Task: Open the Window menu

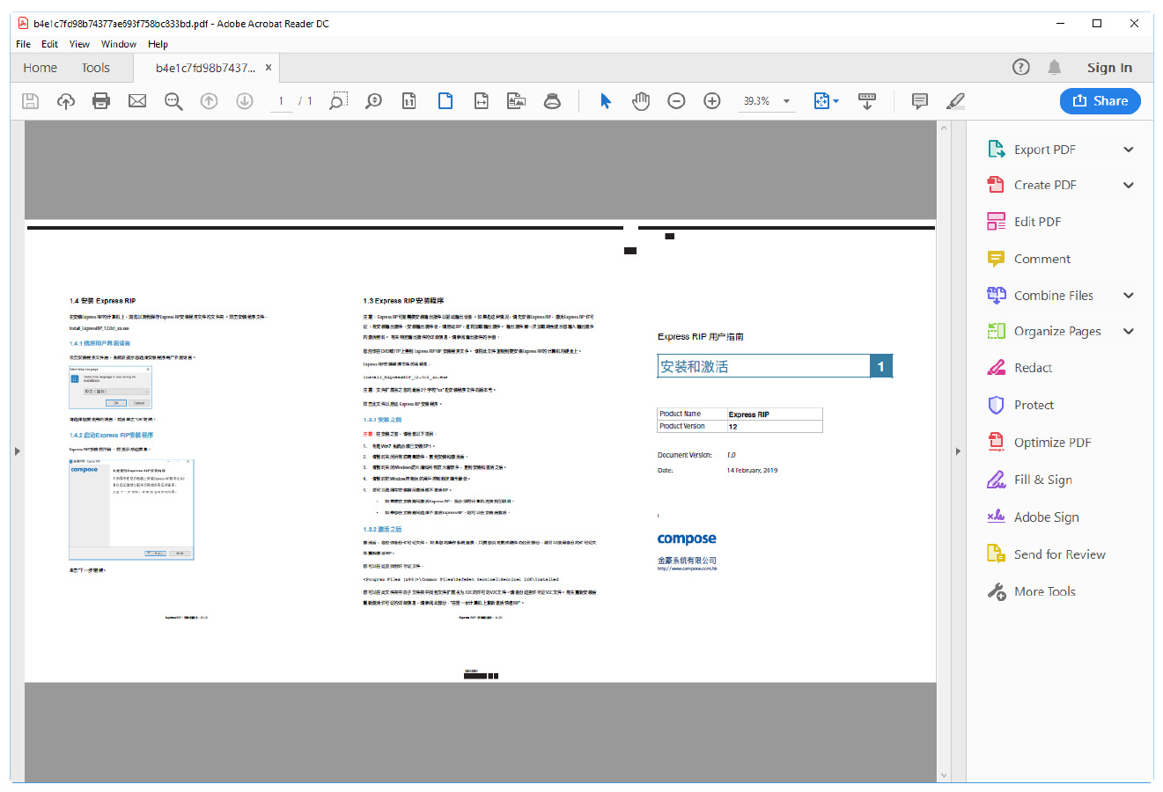Action: pyautogui.click(x=119, y=44)
